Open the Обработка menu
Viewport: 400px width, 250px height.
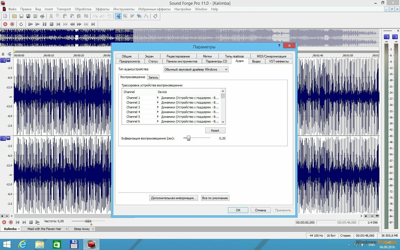coord(83,9)
